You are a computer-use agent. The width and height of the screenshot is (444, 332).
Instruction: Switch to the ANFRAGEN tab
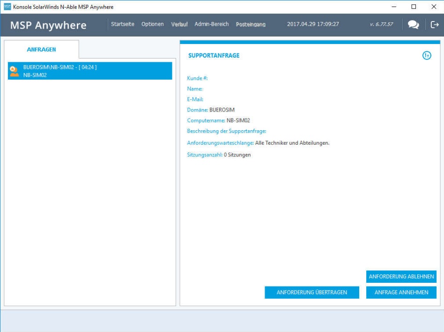tap(41, 50)
